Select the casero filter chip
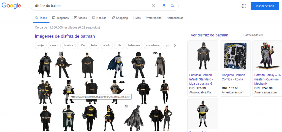Image resolution: width=282 pixels, height=132 pixels. [x=54, y=45]
